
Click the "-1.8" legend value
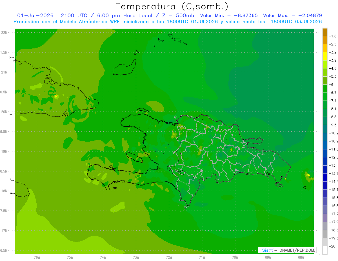click(x=333, y=36)
